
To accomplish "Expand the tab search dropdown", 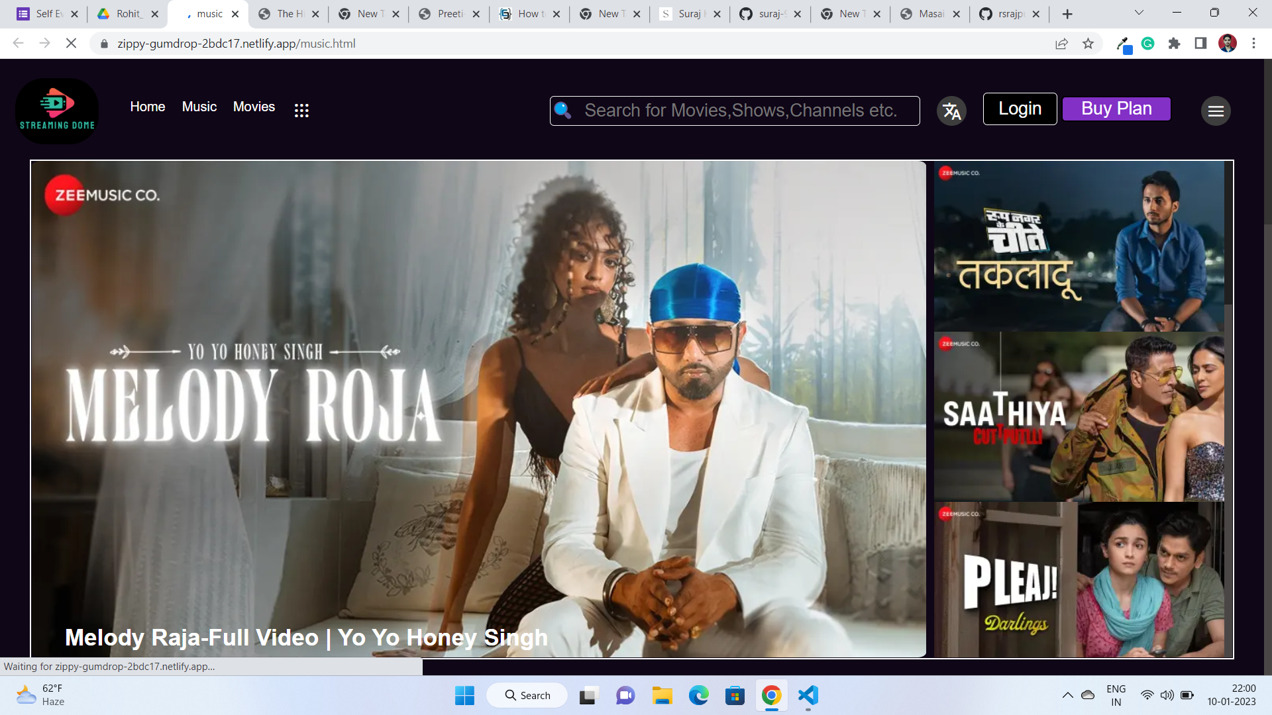I will (1139, 13).
